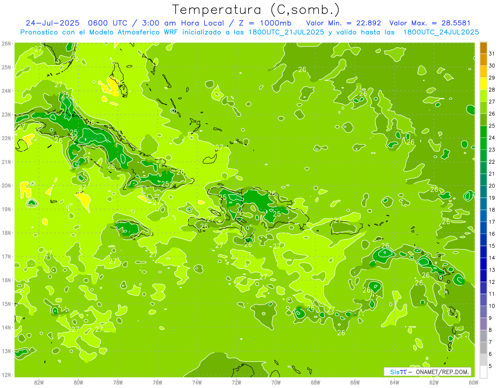
Task: Click the 82W longitude axis label
Action: 39,382
